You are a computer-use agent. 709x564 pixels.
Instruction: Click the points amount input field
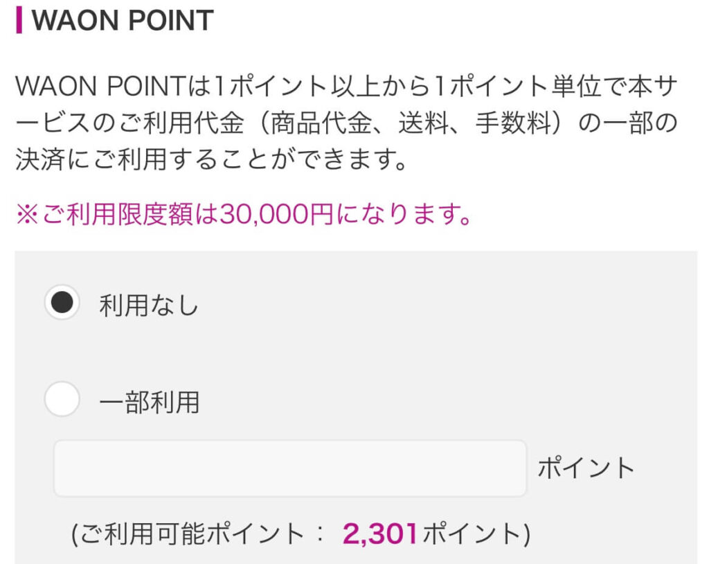[x=290, y=468]
